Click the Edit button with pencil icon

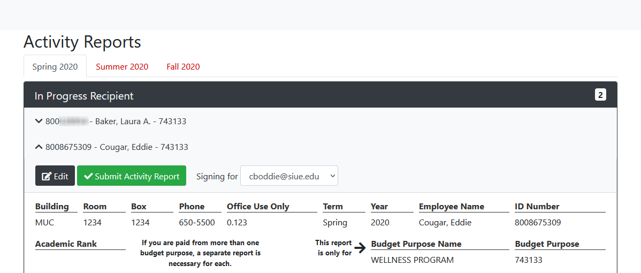pos(55,176)
